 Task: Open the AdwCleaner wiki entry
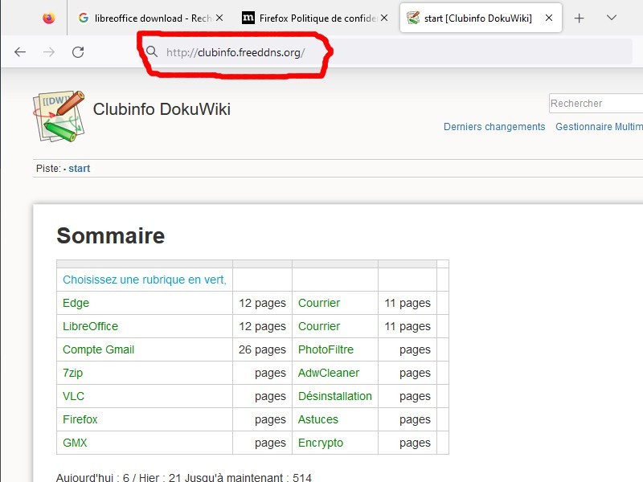328,373
